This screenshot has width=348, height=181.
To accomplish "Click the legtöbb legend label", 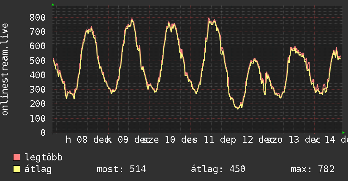I will click(43, 157).
